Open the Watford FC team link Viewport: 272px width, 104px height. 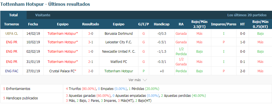pyautogui.click(x=119, y=62)
